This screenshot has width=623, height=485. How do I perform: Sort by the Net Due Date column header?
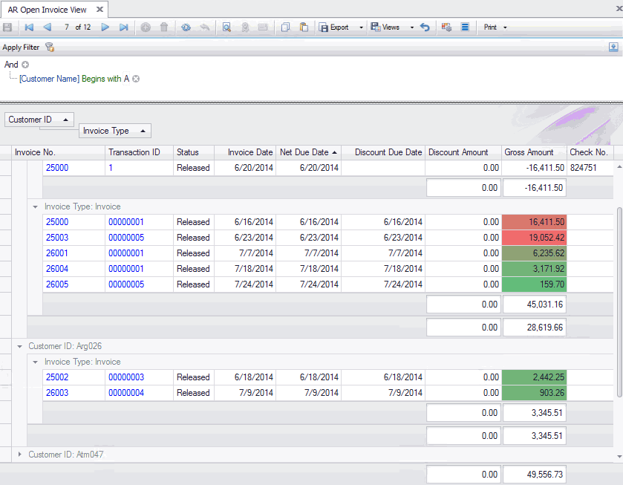click(304, 152)
